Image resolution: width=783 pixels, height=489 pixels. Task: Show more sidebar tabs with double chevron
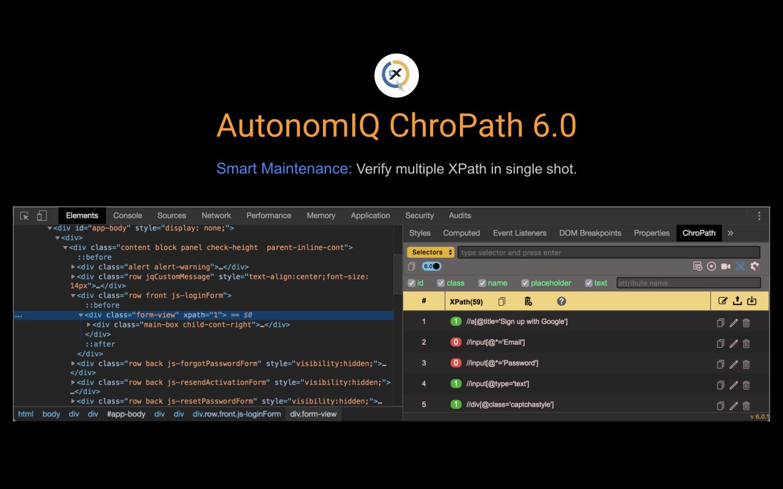point(730,233)
